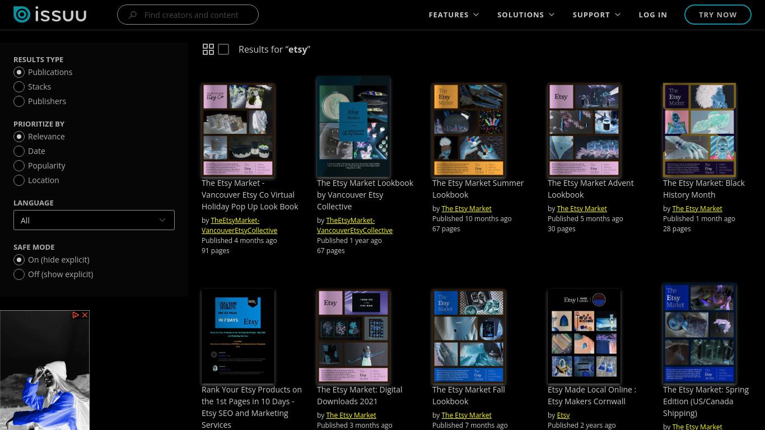
Task: Open Etsy Market Summer Lookbook thumbnail
Action: pyautogui.click(x=469, y=130)
